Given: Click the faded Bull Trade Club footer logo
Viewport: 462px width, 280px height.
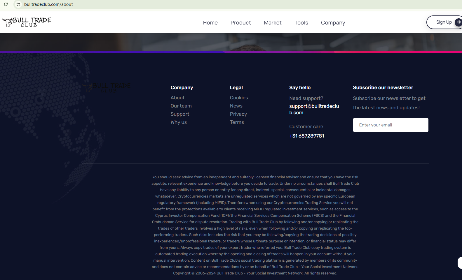Looking at the screenshot, I should point(107,88).
